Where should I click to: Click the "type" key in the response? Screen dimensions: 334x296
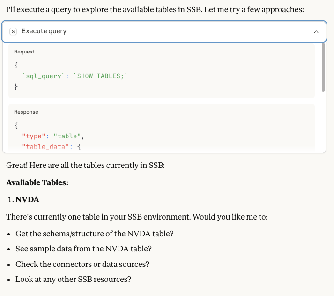pos(34,137)
